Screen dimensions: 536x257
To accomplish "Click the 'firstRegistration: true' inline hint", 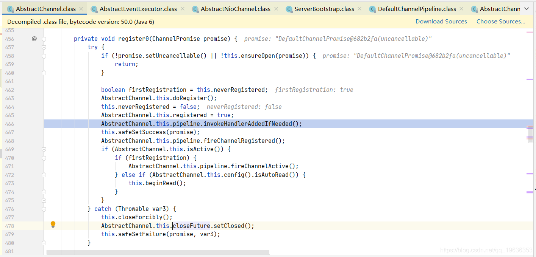I will click(314, 90).
